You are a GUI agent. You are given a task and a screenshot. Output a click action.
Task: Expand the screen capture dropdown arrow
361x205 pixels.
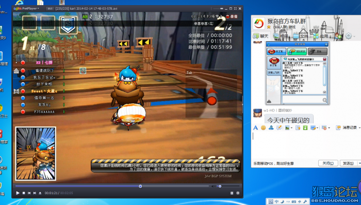317,128
